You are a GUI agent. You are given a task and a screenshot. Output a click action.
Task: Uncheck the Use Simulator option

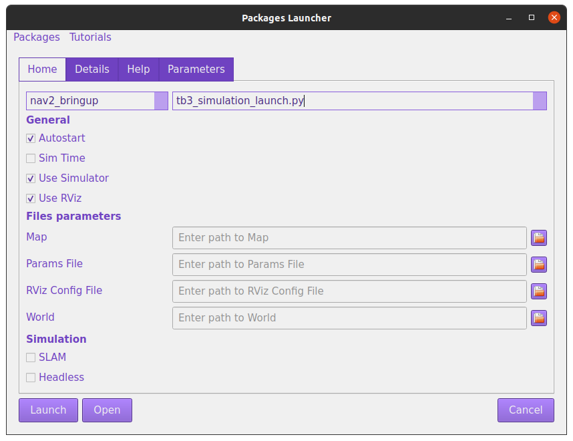pos(31,178)
